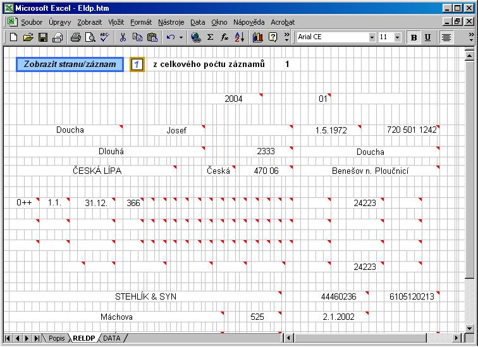Screen dimensions: 478x347
Task: Select the cell containing Josef
Action: tap(176, 130)
